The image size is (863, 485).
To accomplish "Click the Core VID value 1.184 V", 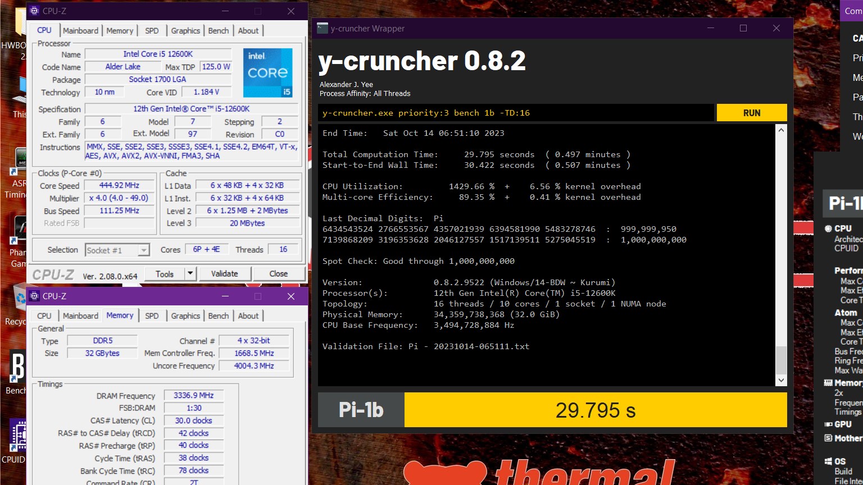I will point(207,91).
